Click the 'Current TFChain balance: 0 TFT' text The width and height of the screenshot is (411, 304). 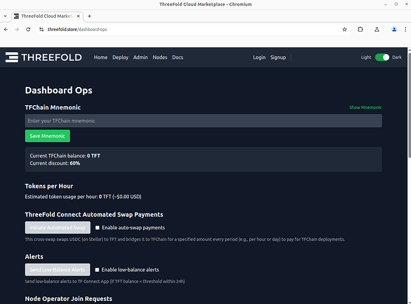pos(65,156)
